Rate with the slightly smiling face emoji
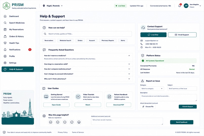 pyautogui.click(x=72, y=122)
